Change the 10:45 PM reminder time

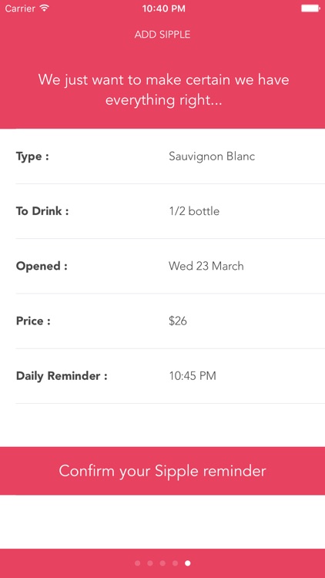pyautogui.click(x=193, y=376)
